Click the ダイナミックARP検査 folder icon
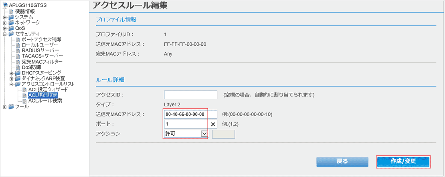 pyautogui.click(x=18, y=78)
